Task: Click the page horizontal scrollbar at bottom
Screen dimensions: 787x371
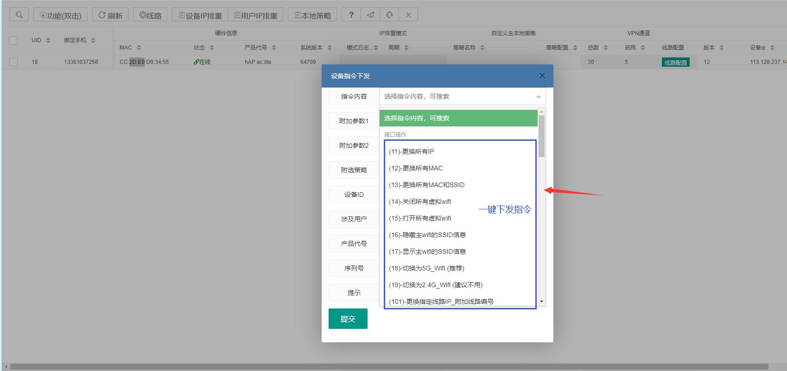Action: coord(389,366)
